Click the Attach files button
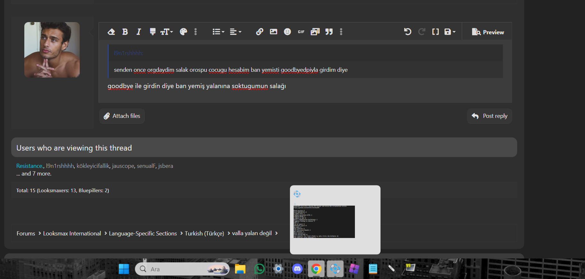 tap(122, 116)
